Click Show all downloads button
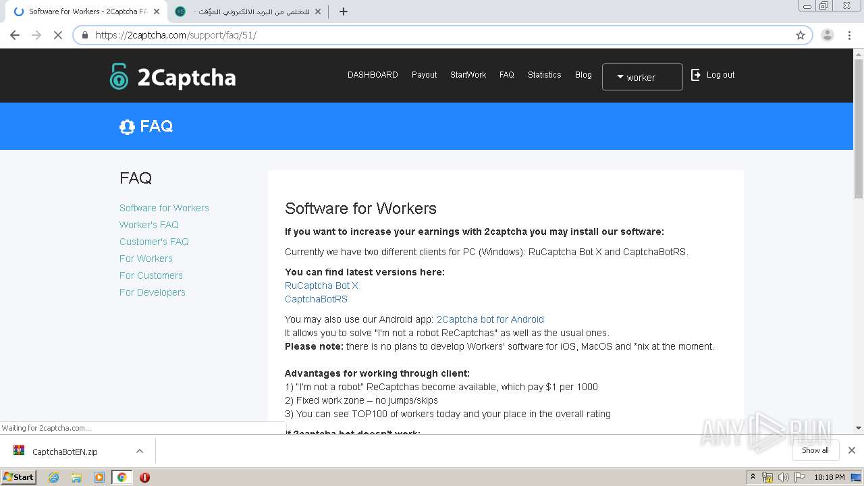 coord(815,450)
